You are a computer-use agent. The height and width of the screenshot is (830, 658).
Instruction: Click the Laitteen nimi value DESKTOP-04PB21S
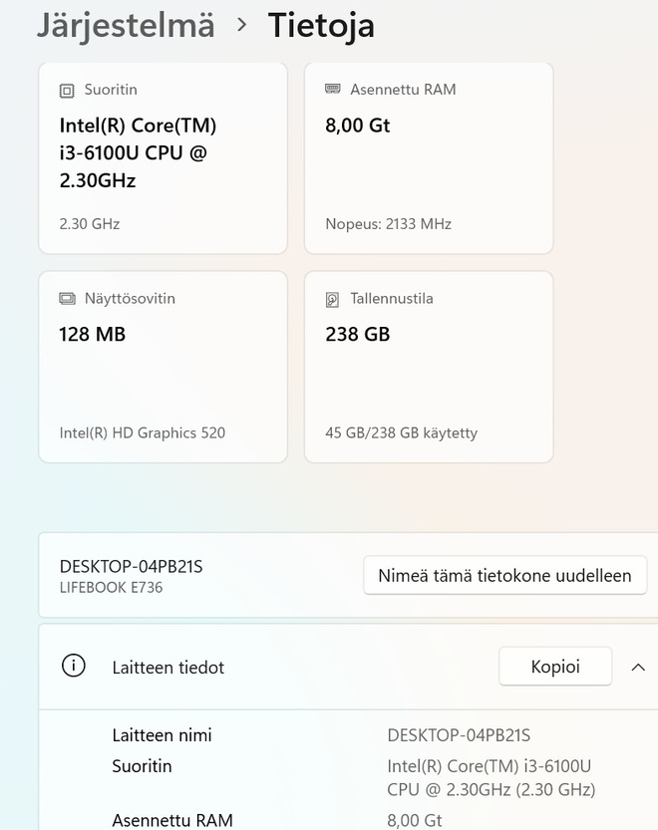pos(459,735)
